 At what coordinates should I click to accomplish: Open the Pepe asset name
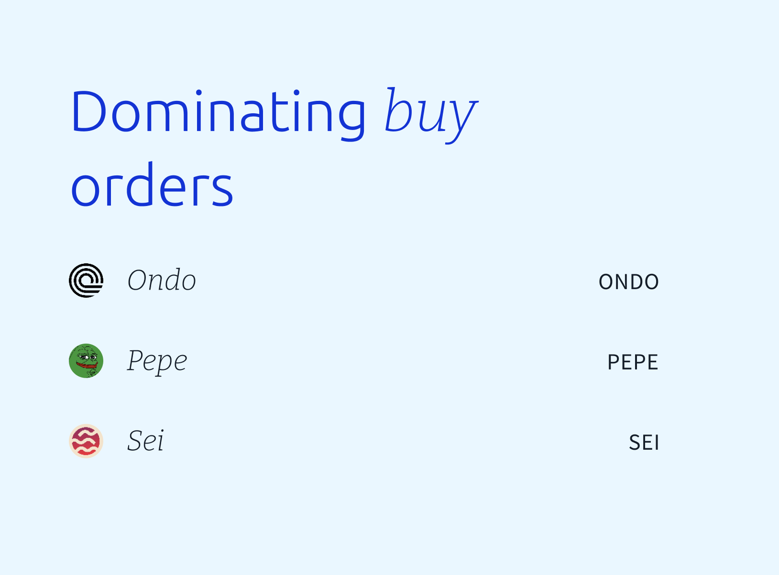point(157,361)
